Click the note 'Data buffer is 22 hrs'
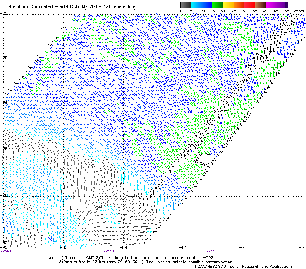The height and width of the screenshot is (269, 306). (85, 262)
